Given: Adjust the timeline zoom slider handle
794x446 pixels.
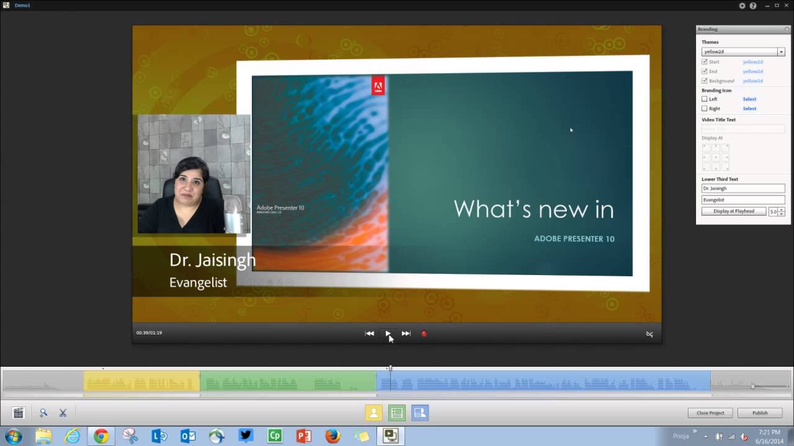Looking at the screenshot, I should pos(752,387).
